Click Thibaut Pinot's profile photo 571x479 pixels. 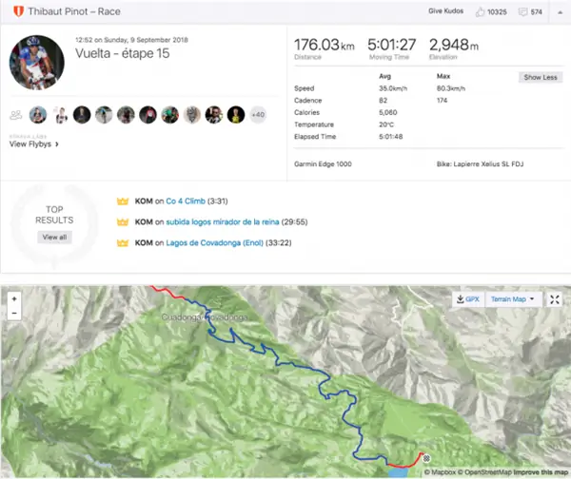pos(37,62)
